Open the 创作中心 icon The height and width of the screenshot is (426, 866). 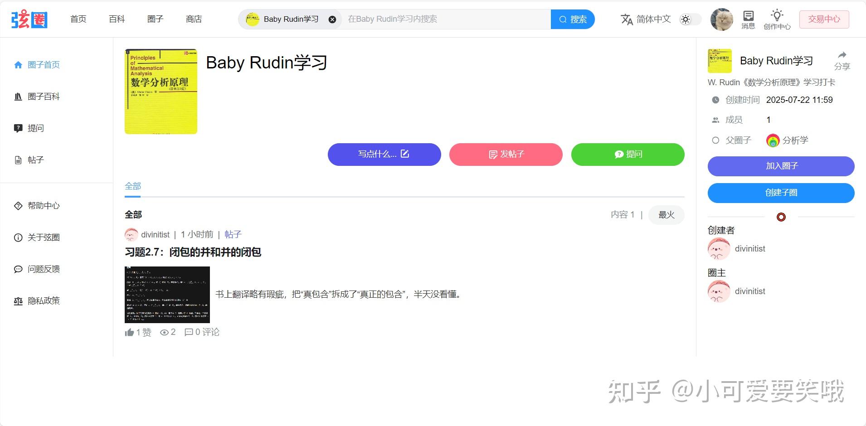click(777, 19)
